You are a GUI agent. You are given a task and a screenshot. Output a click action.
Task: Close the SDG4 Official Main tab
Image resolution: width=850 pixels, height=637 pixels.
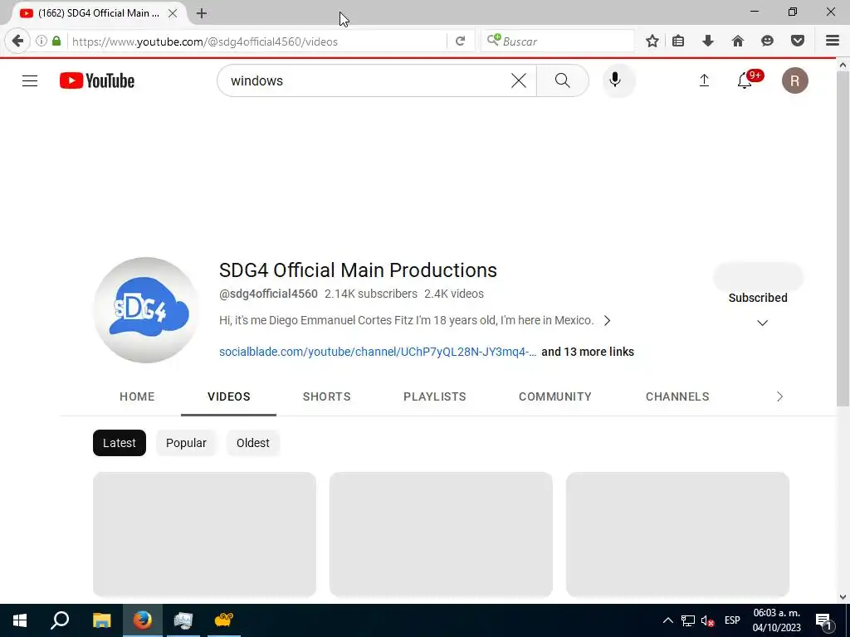(173, 13)
